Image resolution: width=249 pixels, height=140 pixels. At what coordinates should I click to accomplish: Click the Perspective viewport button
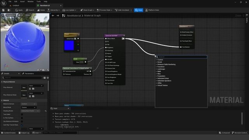click(x=11, y=15)
